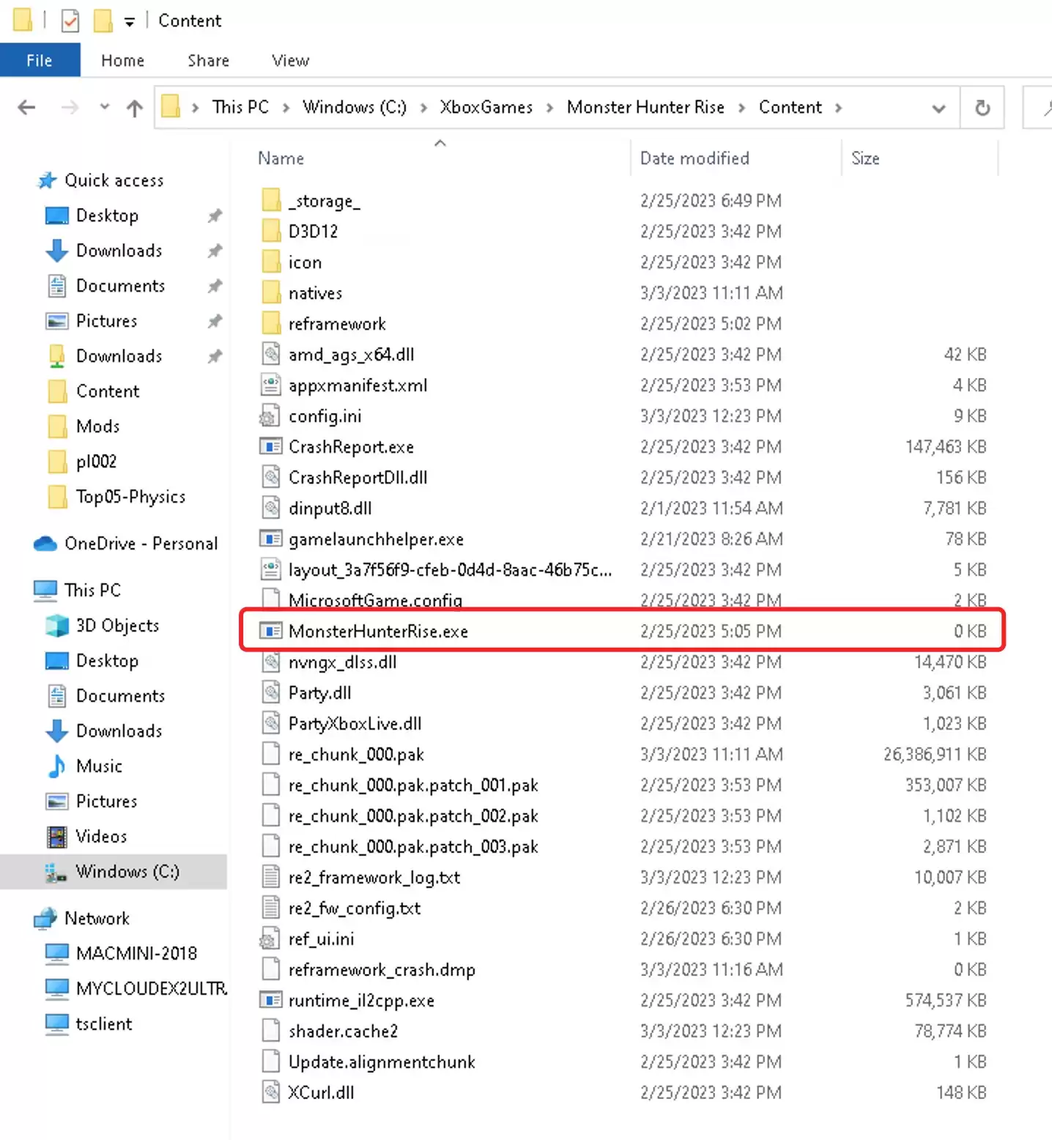The image size is (1052, 1140).
Task: Open the Network icon in sidebar
Action: (45, 918)
